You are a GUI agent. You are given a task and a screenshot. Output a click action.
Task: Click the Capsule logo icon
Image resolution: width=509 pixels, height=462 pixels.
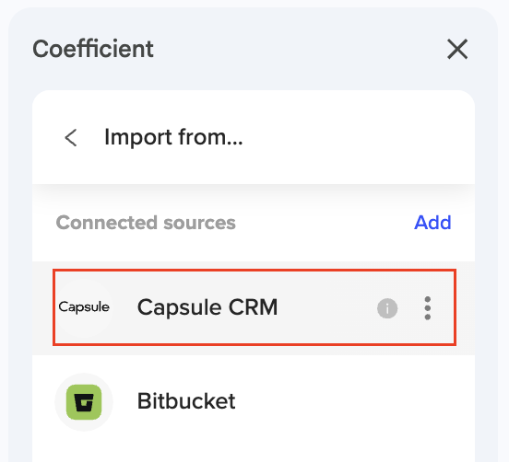point(84,306)
